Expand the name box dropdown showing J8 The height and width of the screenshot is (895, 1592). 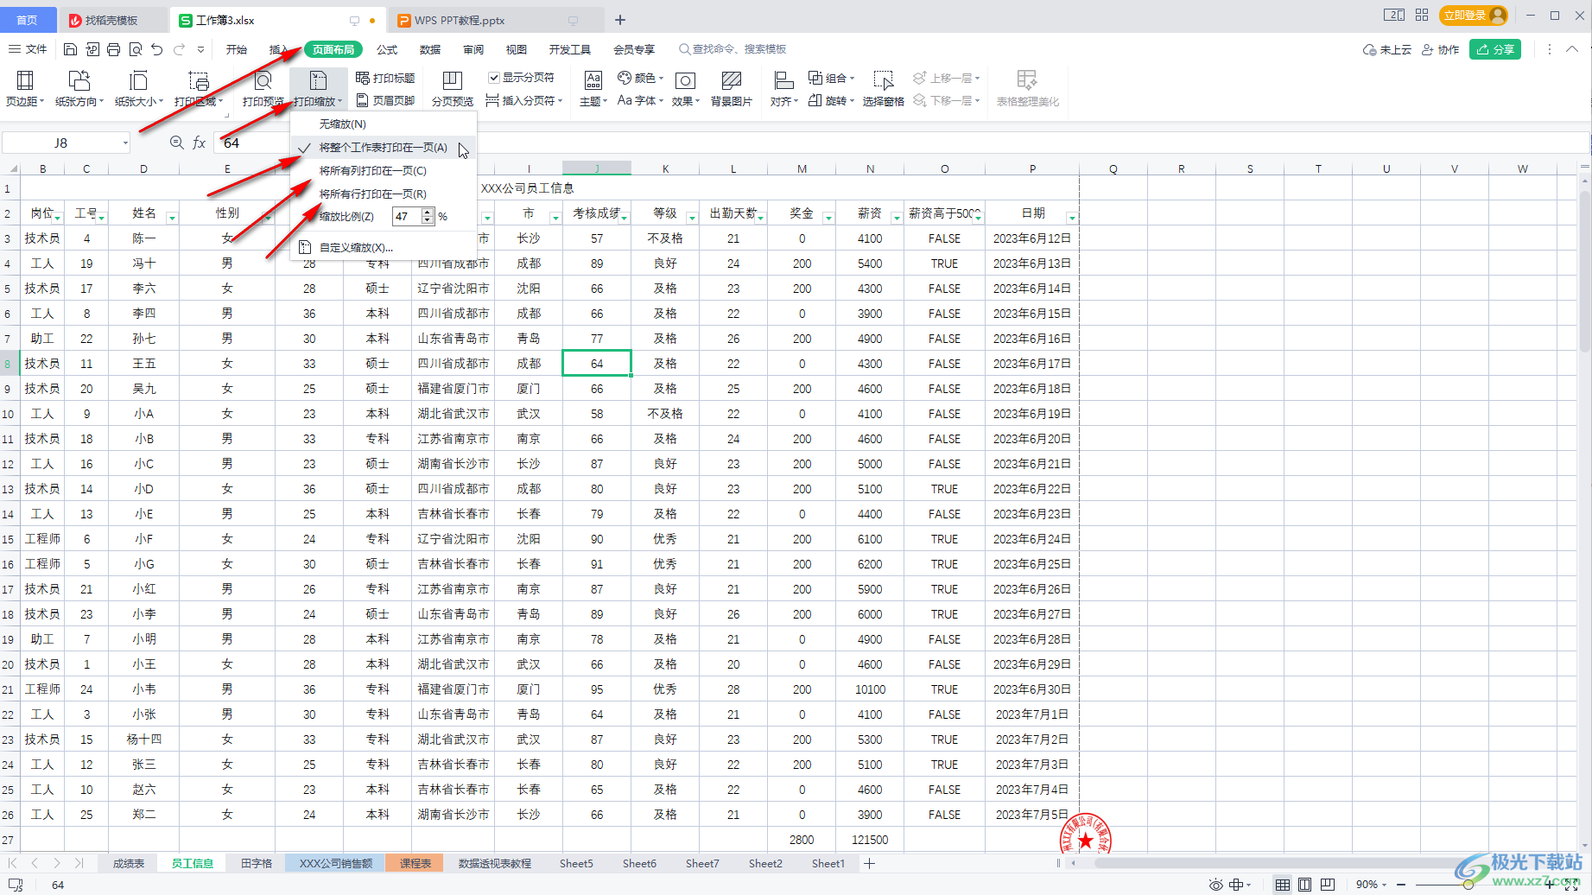pyautogui.click(x=125, y=143)
